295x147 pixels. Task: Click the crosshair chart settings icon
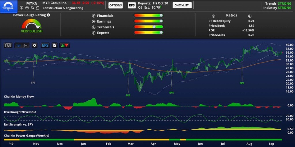pyautogui.click(x=35, y=45)
